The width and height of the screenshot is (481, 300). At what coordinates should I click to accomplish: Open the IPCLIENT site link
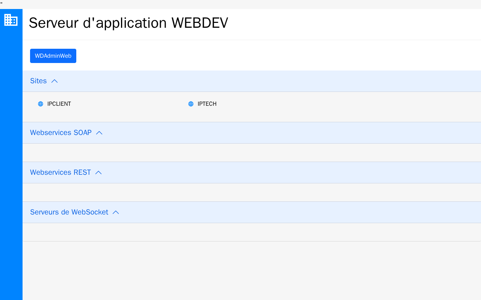tap(59, 104)
